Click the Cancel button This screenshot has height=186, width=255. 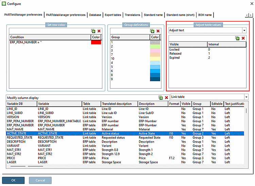click(x=40, y=180)
